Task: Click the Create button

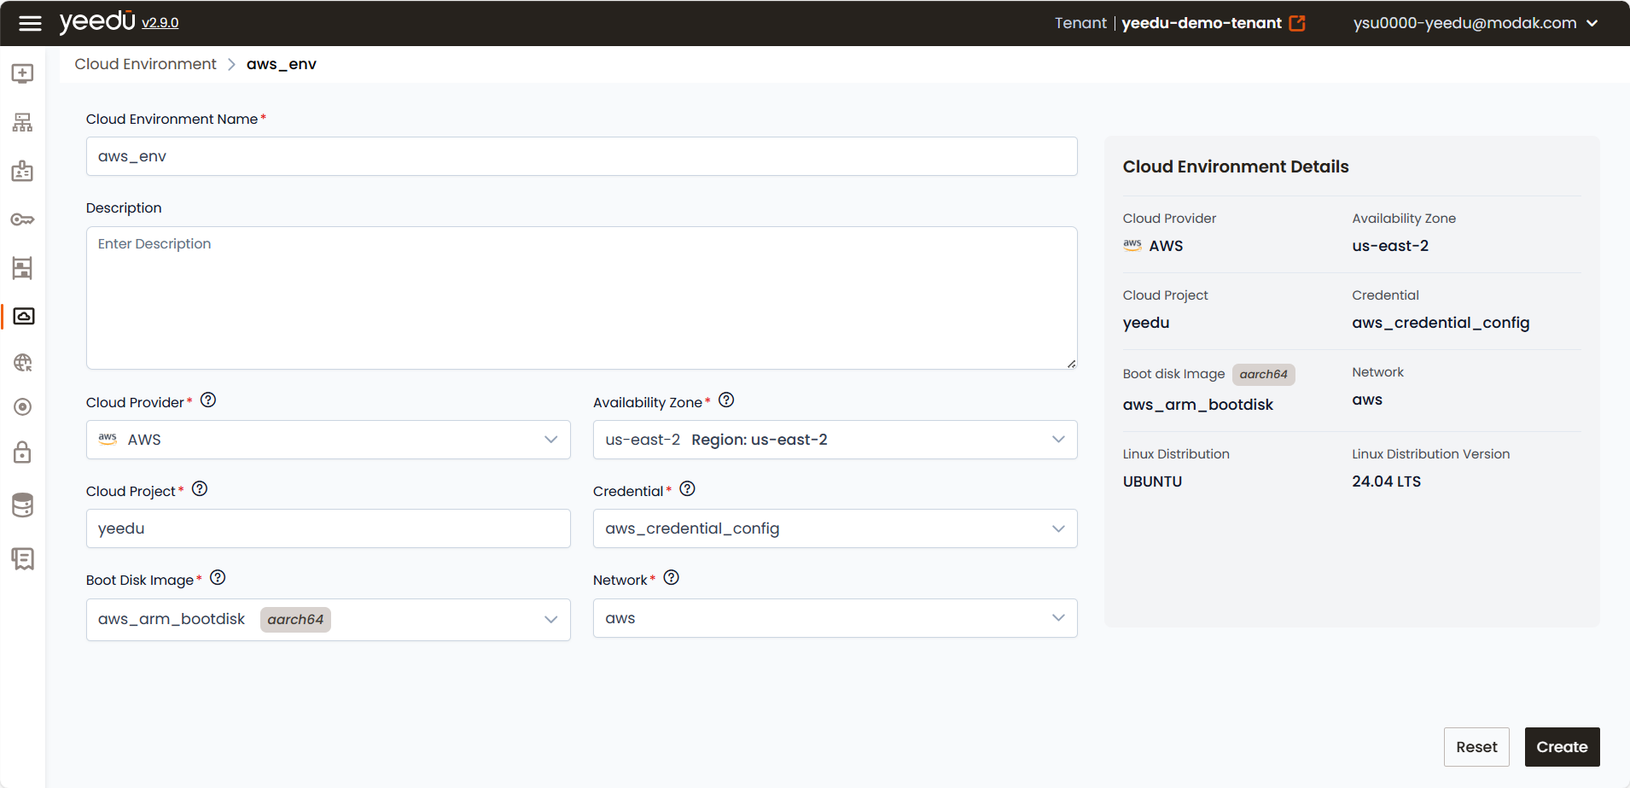Action: click(x=1562, y=747)
